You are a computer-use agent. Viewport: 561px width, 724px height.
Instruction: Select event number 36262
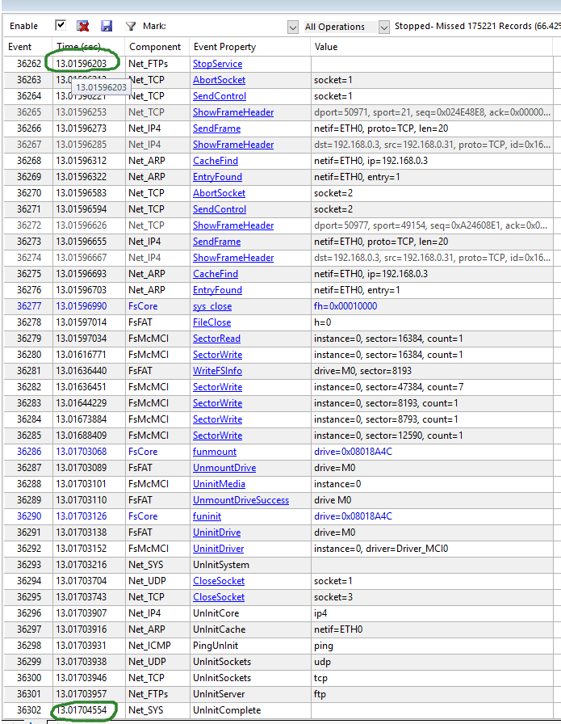coord(29,64)
